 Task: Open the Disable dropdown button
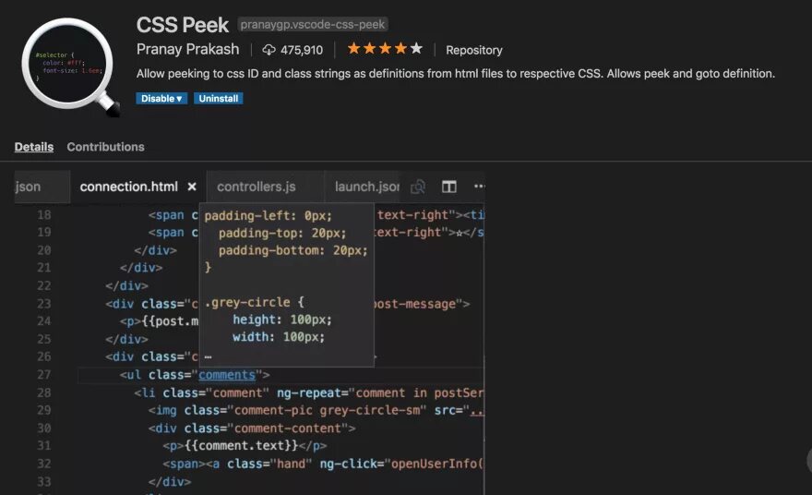click(x=161, y=99)
